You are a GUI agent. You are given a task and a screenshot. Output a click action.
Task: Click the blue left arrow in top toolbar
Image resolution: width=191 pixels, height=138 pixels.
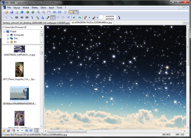pyautogui.click(x=54, y=12)
